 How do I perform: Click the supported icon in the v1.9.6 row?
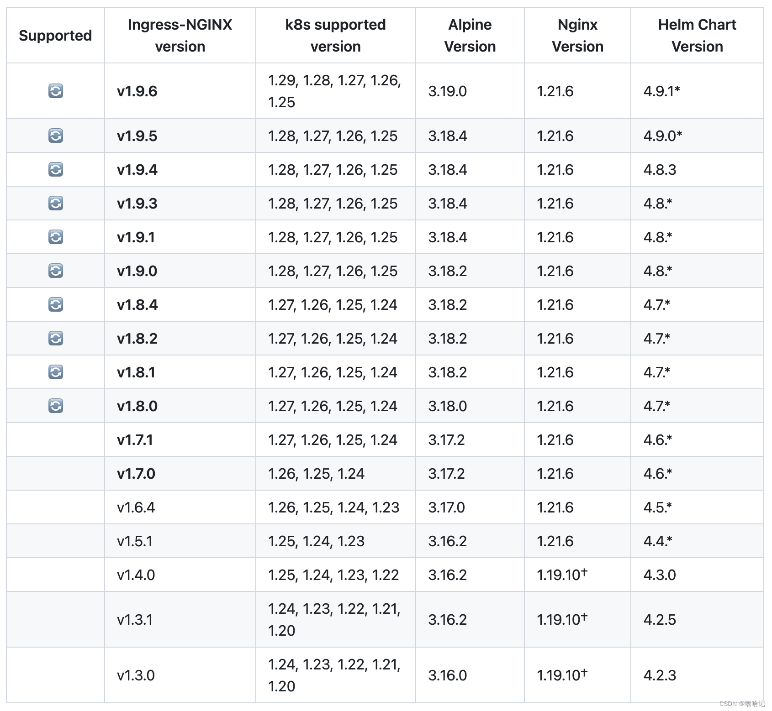pyautogui.click(x=56, y=91)
